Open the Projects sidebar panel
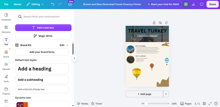This screenshot has height=107, width=220. click(x=6, y=91)
